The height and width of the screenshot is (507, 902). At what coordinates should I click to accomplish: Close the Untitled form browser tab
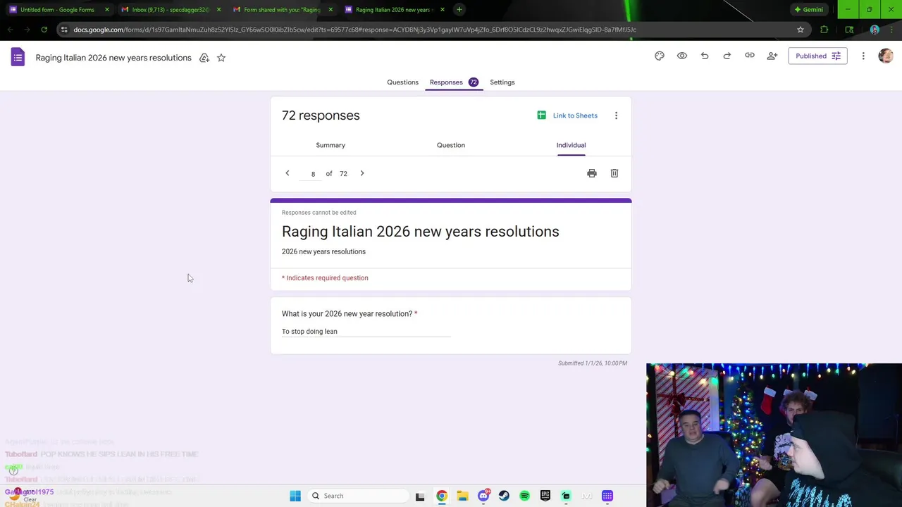click(x=106, y=10)
